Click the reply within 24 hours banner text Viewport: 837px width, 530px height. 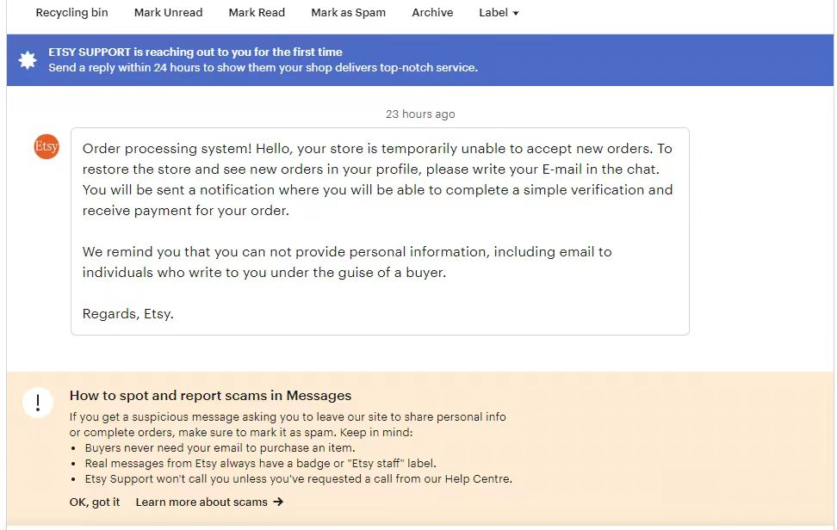tap(263, 67)
